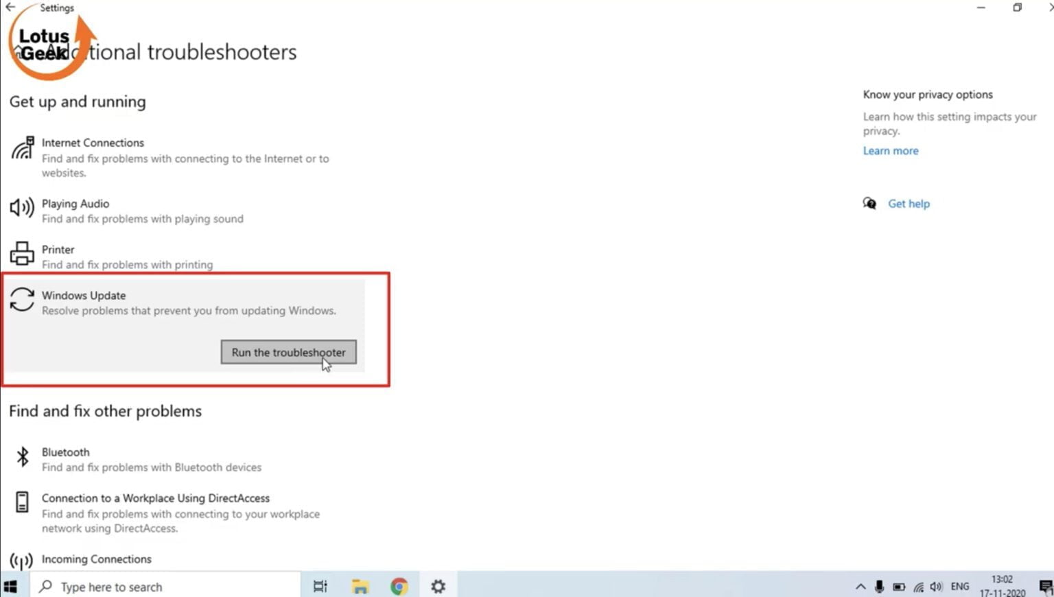The image size is (1054, 597).
Task: Click the back arrow in Settings
Action: click(x=10, y=8)
